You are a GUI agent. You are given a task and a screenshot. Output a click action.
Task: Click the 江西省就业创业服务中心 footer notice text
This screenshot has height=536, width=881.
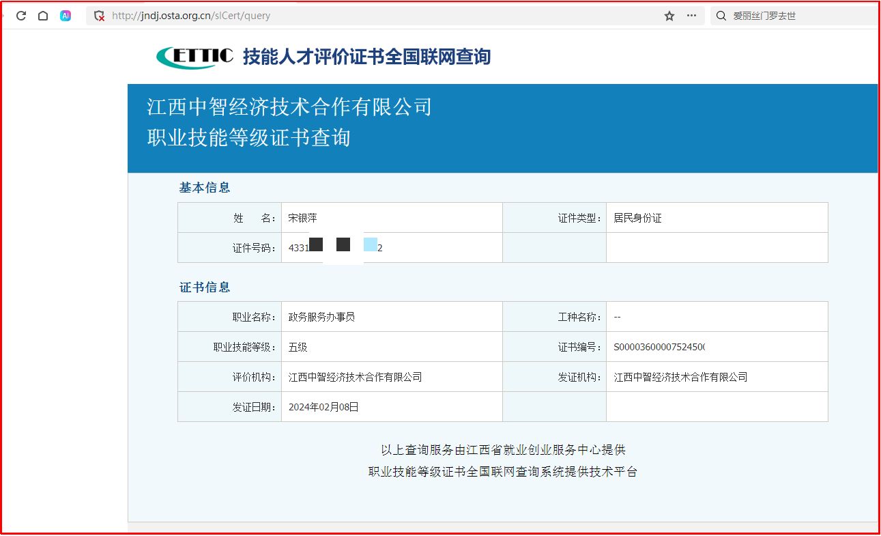[503, 450]
